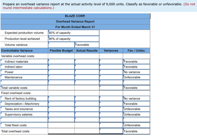
Task: Click the BLAZE CORP. heading
Action: [x=75, y=16]
